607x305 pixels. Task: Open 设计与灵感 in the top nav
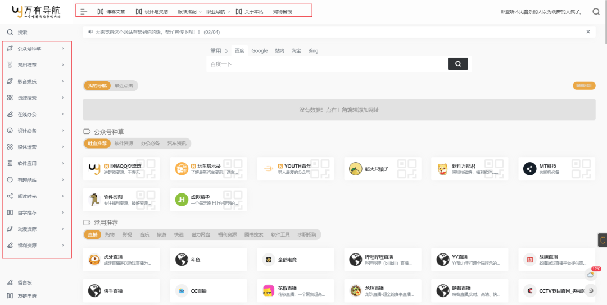152,12
